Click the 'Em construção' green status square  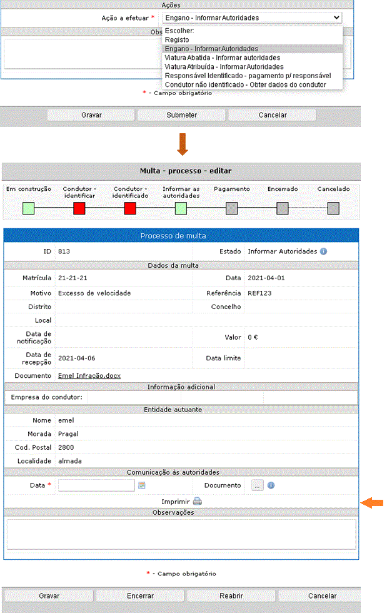point(28,208)
